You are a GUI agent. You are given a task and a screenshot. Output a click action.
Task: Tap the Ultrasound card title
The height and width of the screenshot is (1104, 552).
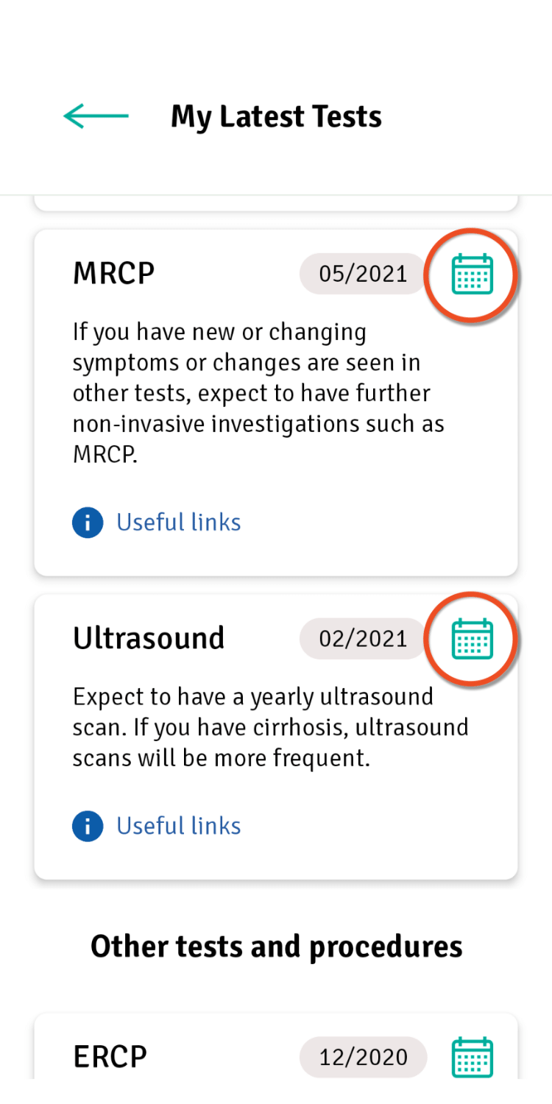pyautogui.click(x=149, y=638)
